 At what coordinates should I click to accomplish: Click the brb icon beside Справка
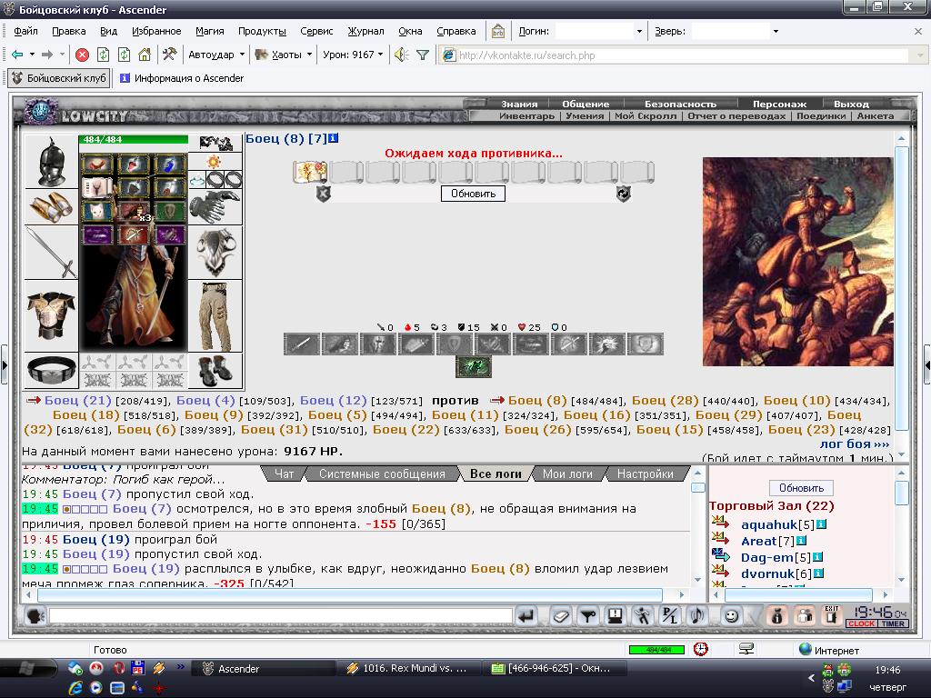pyautogui.click(x=497, y=32)
